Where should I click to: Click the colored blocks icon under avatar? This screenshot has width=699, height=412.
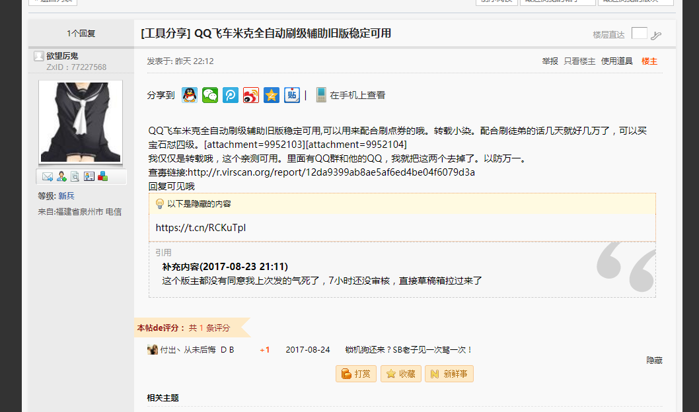point(102,176)
